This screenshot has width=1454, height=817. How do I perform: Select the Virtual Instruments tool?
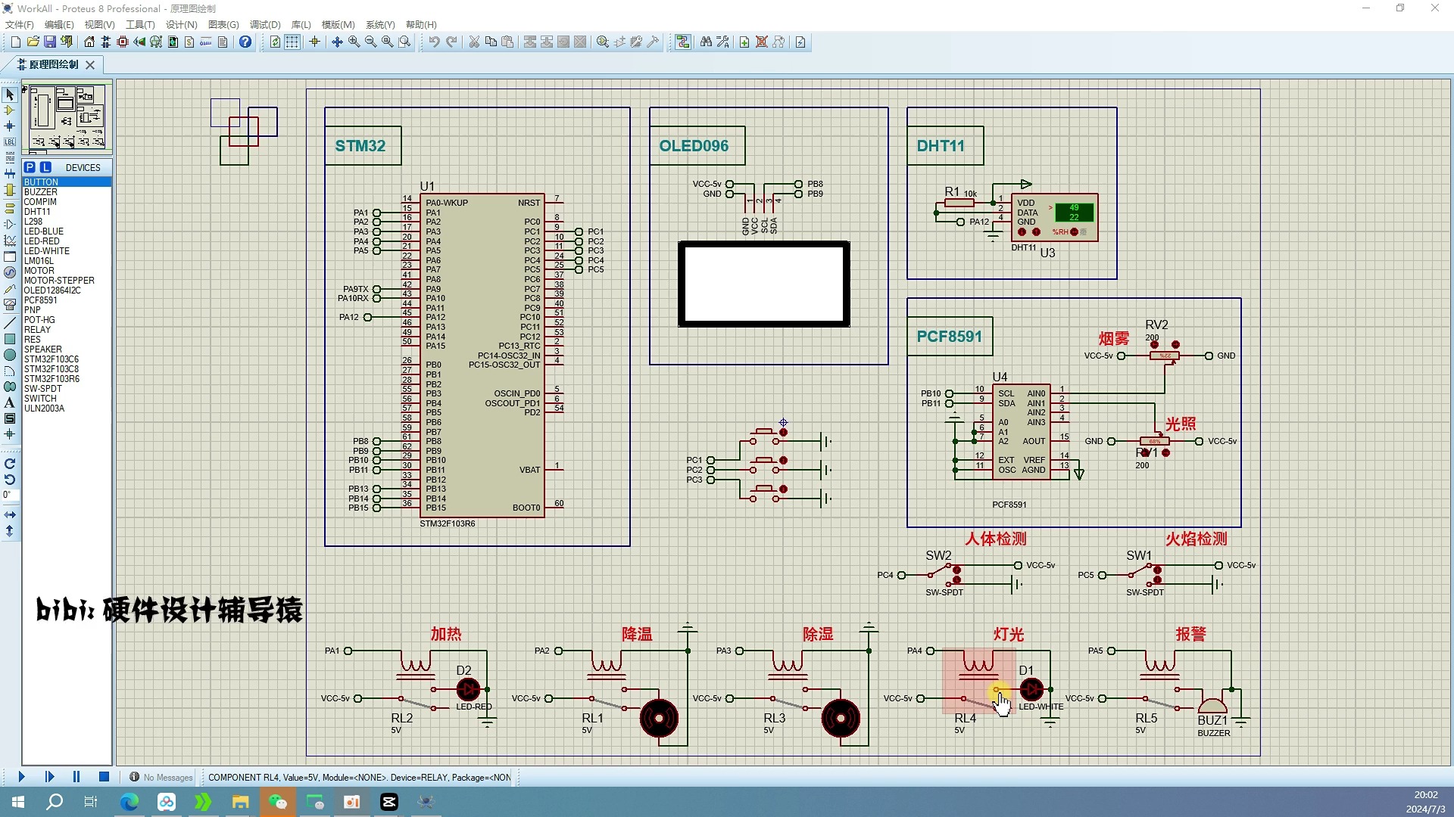coord(10,306)
